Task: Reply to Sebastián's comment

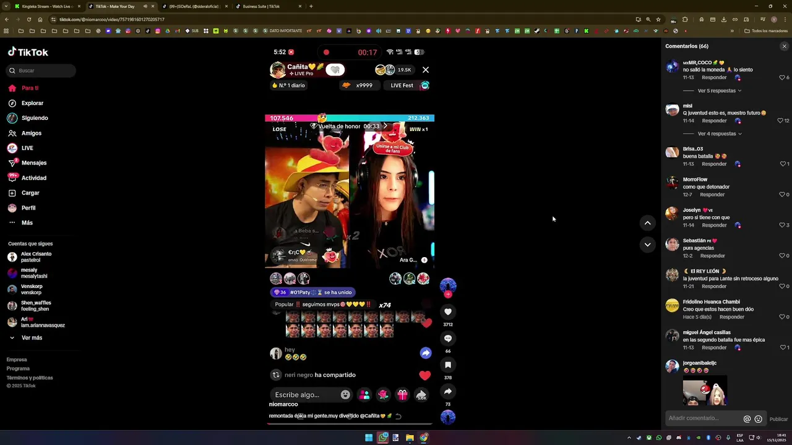Action: click(712, 256)
